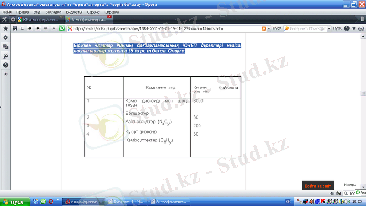Expand the address bar dropdown arrow

(269, 29)
